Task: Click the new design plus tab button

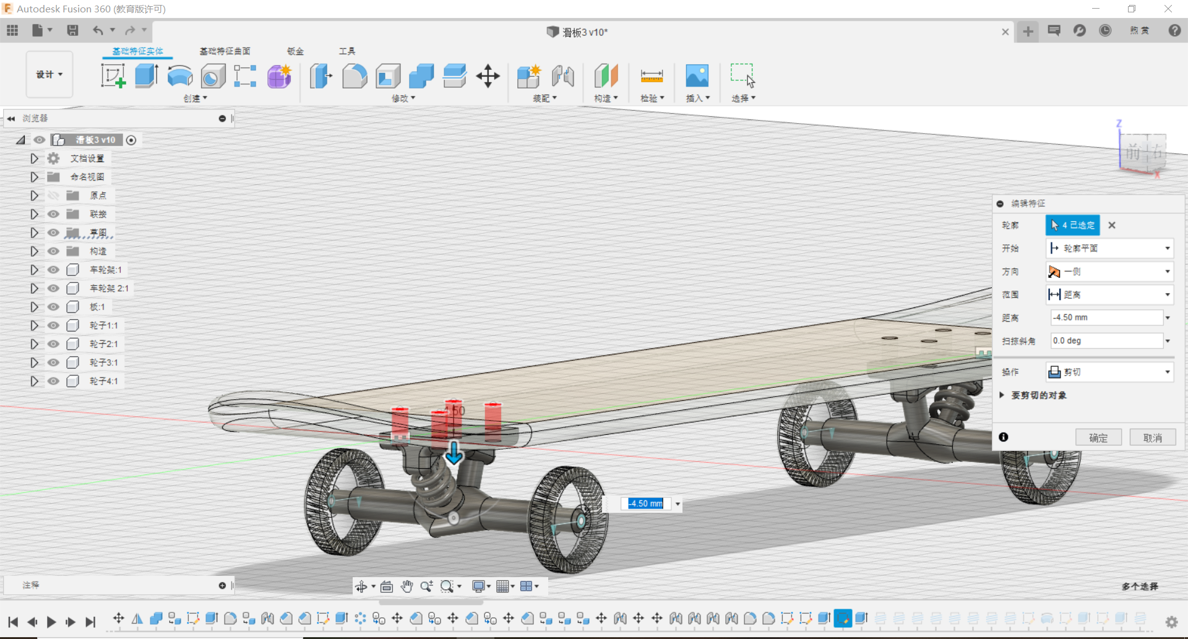Action: (x=1028, y=32)
